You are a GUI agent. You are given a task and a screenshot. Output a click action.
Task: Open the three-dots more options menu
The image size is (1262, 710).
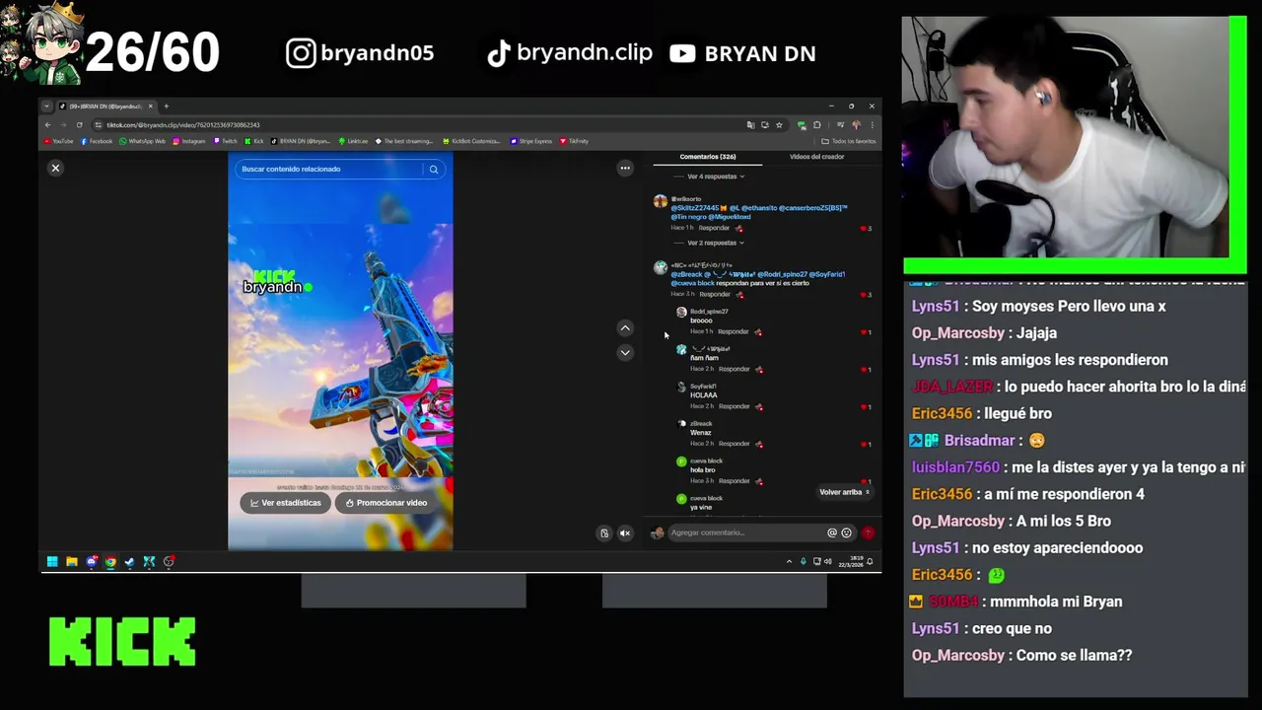click(x=625, y=169)
